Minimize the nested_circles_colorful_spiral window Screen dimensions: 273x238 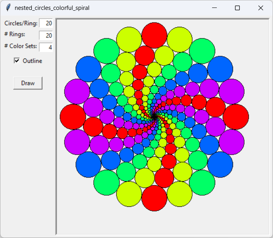coord(214,8)
